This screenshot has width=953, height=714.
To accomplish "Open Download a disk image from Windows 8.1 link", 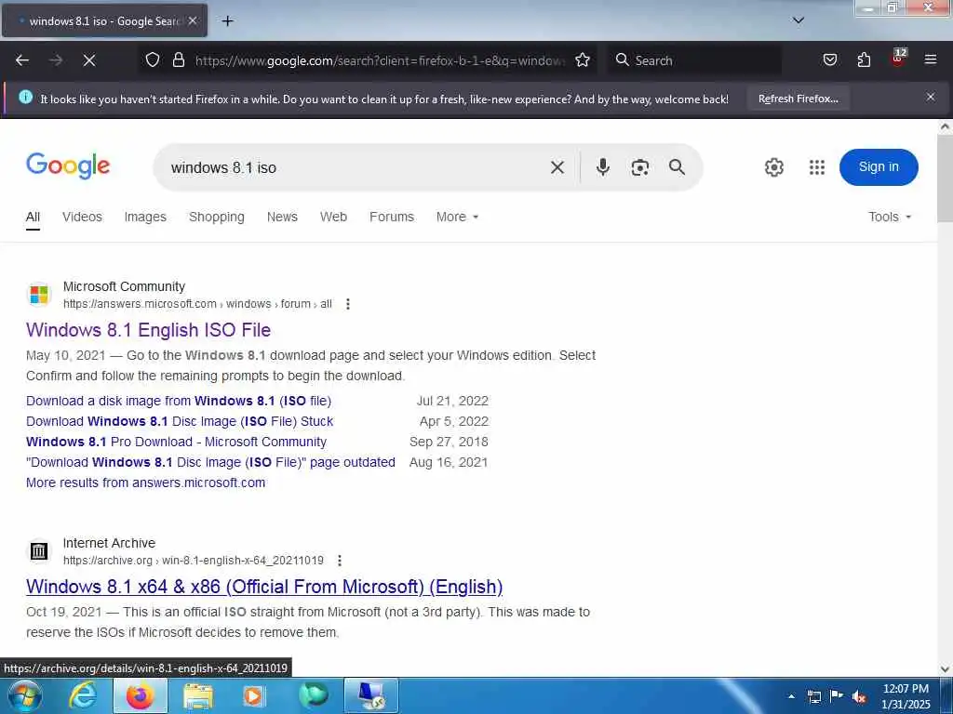I will [x=179, y=401].
